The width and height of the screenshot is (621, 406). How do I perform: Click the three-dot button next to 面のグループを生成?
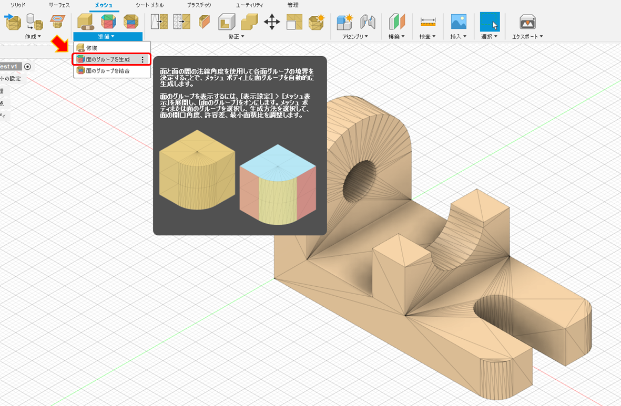[x=142, y=59]
